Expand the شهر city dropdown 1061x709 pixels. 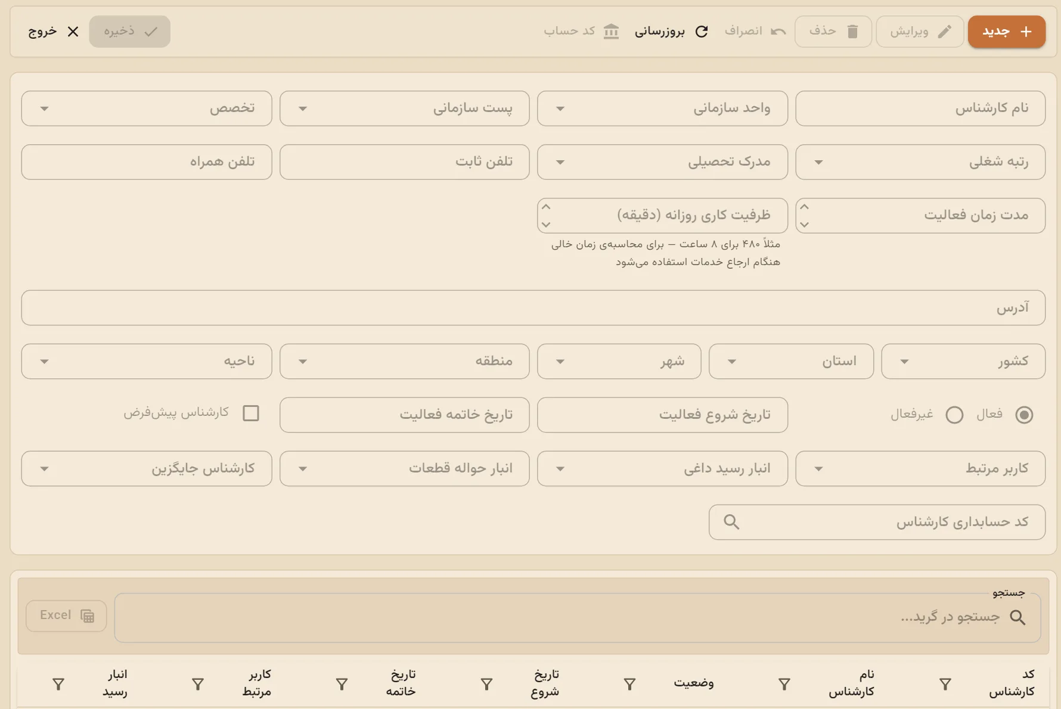[x=619, y=362]
